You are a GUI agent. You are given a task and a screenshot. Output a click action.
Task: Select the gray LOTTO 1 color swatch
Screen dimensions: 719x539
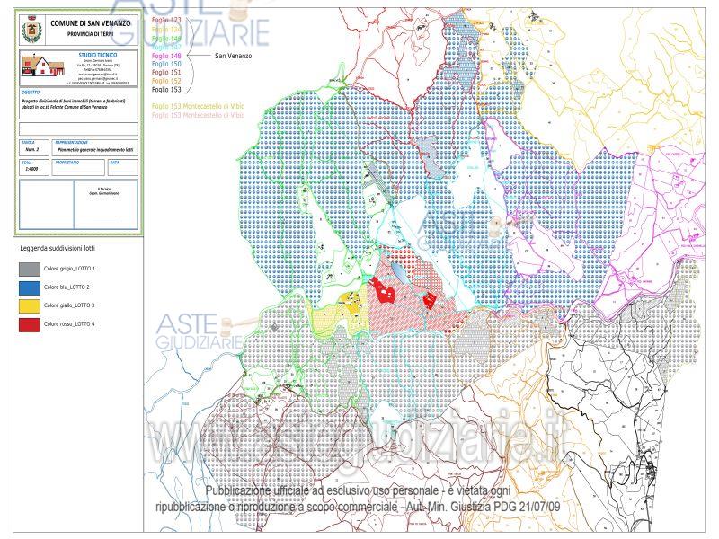[x=30, y=269]
